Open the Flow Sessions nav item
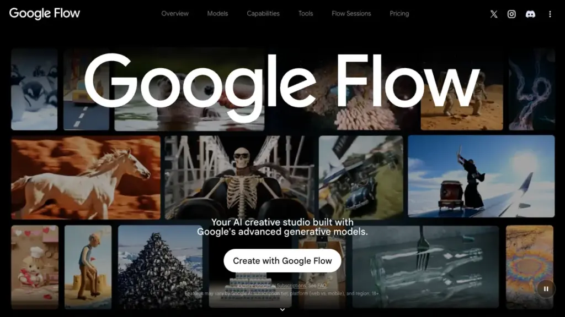 click(x=351, y=14)
